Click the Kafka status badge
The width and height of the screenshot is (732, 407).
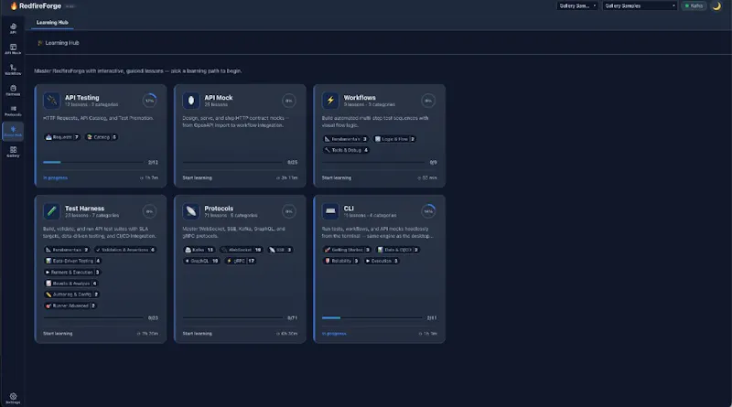694,6
